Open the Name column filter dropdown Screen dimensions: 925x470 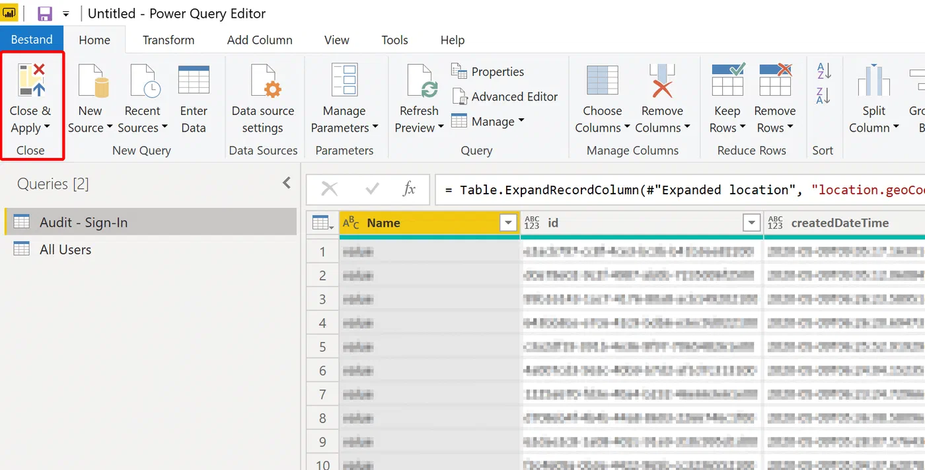click(x=508, y=223)
